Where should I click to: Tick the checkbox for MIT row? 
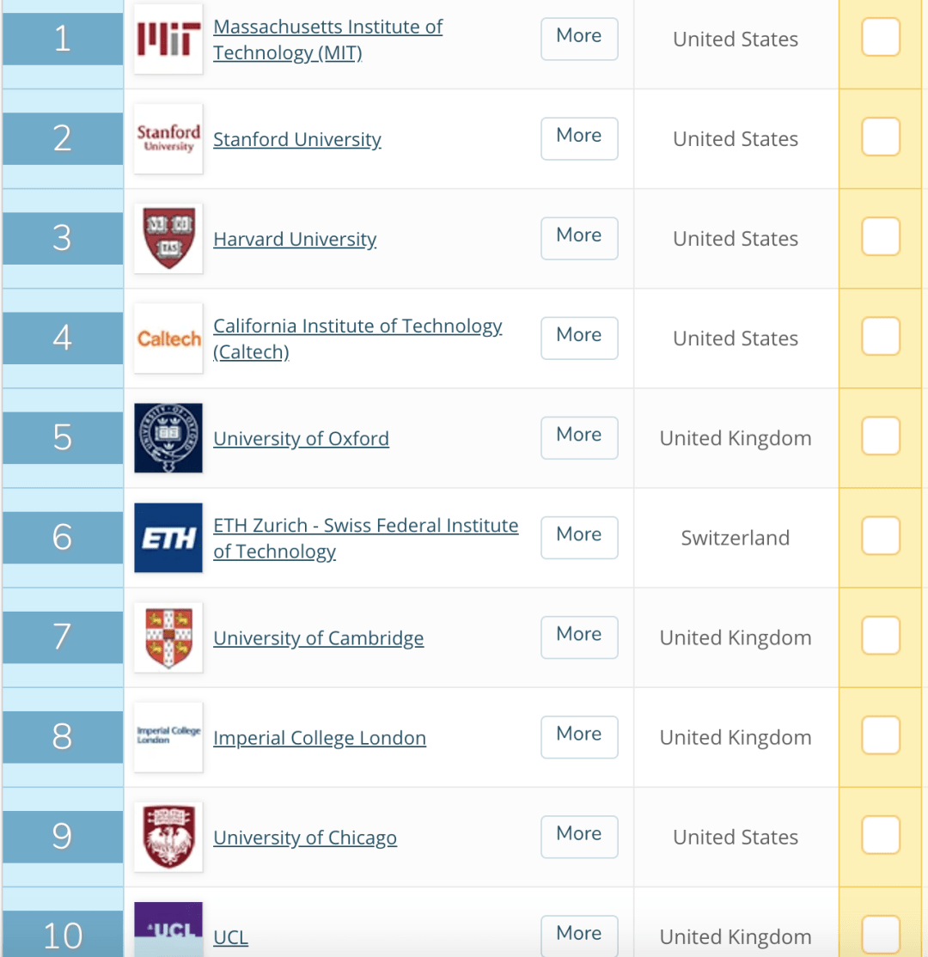[880, 38]
